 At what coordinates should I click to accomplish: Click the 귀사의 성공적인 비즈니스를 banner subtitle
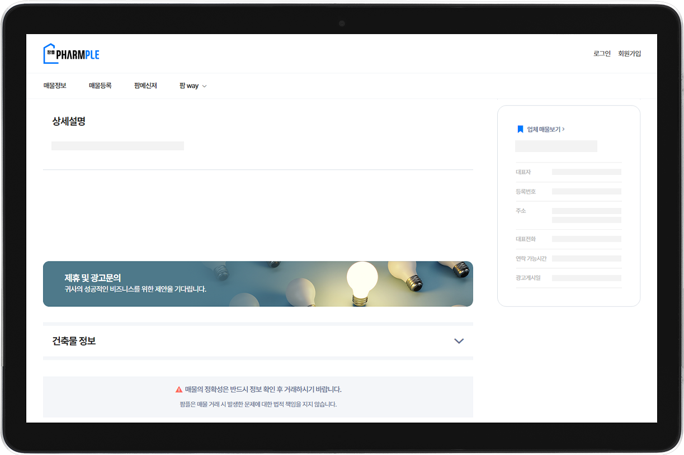pos(135,290)
